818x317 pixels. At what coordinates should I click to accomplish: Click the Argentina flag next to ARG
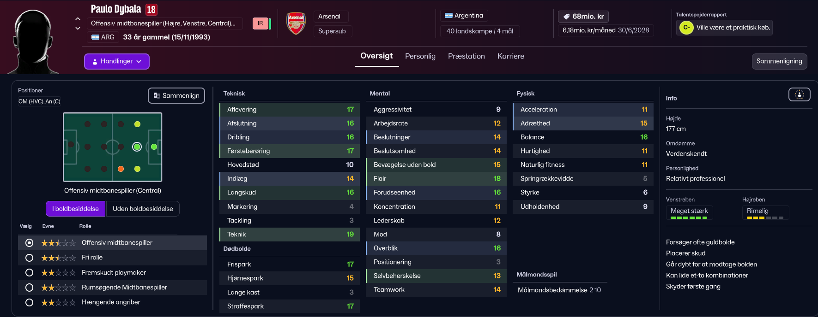click(x=96, y=37)
